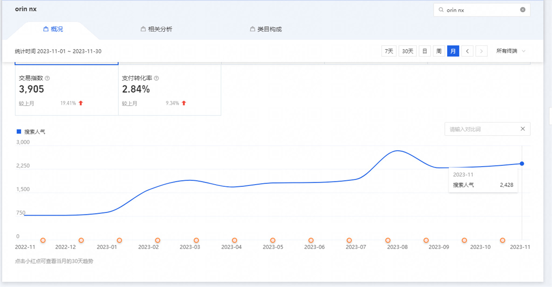552x287 pixels.
Task: Select the 7天 time range
Action: [389, 51]
